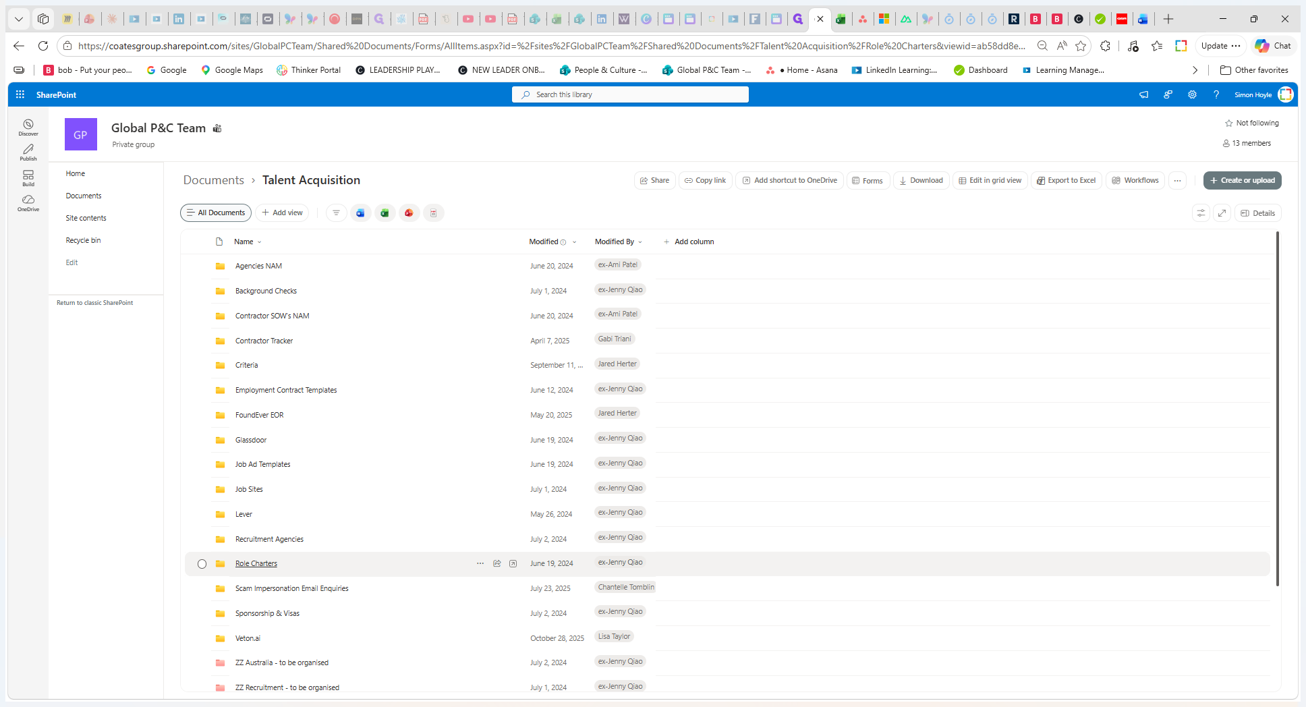Open the Copilot Chat button in Edge
The width and height of the screenshot is (1306, 707).
[1272, 46]
